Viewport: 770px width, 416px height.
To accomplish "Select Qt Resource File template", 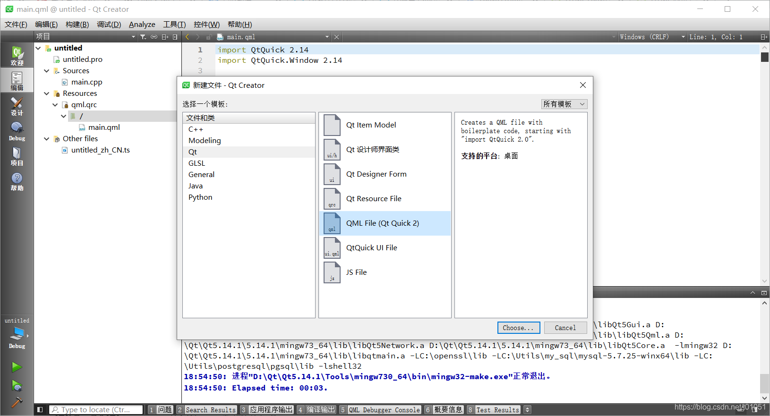I will 385,199.
